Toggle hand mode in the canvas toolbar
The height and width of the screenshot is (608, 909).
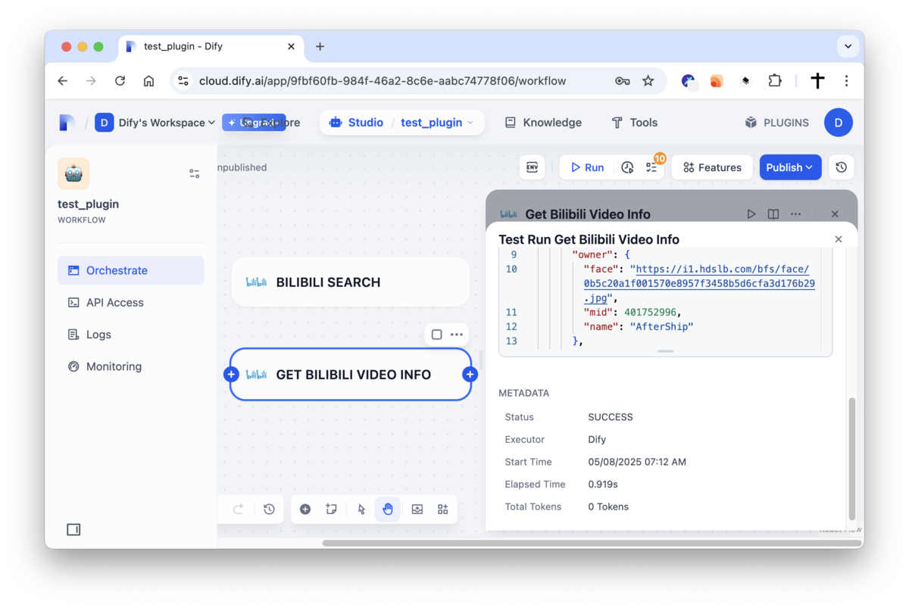(x=388, y=510)
